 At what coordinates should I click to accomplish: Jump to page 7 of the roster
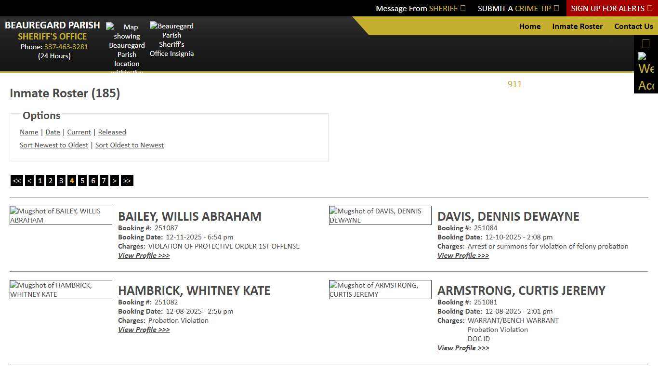104,180
